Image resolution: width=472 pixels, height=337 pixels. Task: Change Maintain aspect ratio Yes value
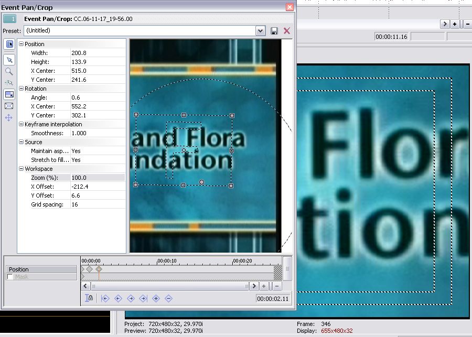click(x=98, y=151)
